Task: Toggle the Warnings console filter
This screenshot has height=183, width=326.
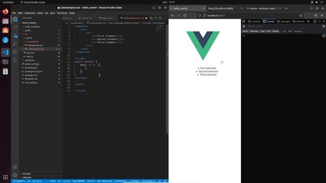Action: (254, 31)
